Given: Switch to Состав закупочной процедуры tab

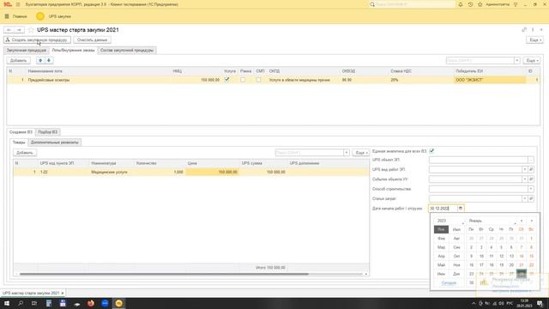Looking at the screenshot, I should tap(127, 51).
